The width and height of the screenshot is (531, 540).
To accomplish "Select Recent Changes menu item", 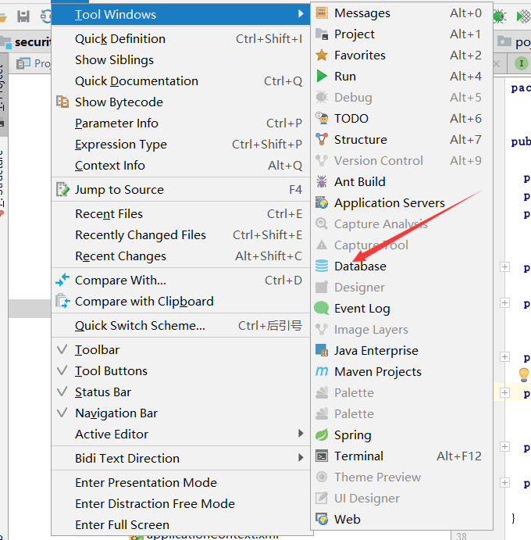I will [x=180, y=256].
